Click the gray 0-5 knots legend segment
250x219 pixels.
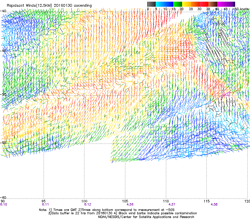[151, 4]
